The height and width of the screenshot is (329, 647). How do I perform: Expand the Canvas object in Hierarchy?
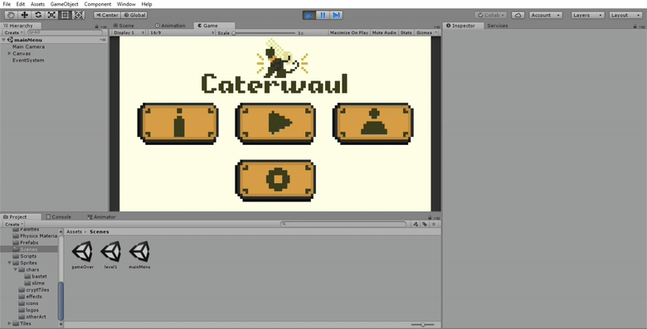[x=9, y=54]
